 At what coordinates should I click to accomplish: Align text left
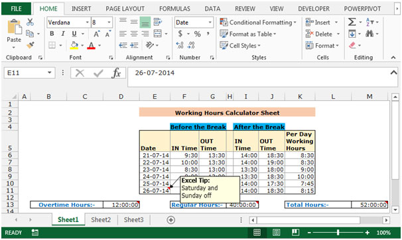[x=123, y=34]
